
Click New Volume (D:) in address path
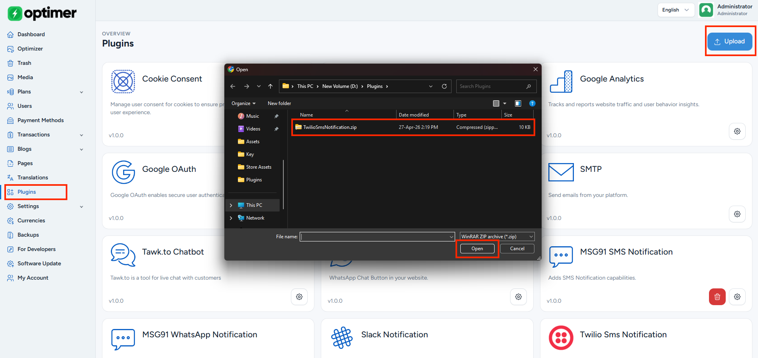click(340, 86)
